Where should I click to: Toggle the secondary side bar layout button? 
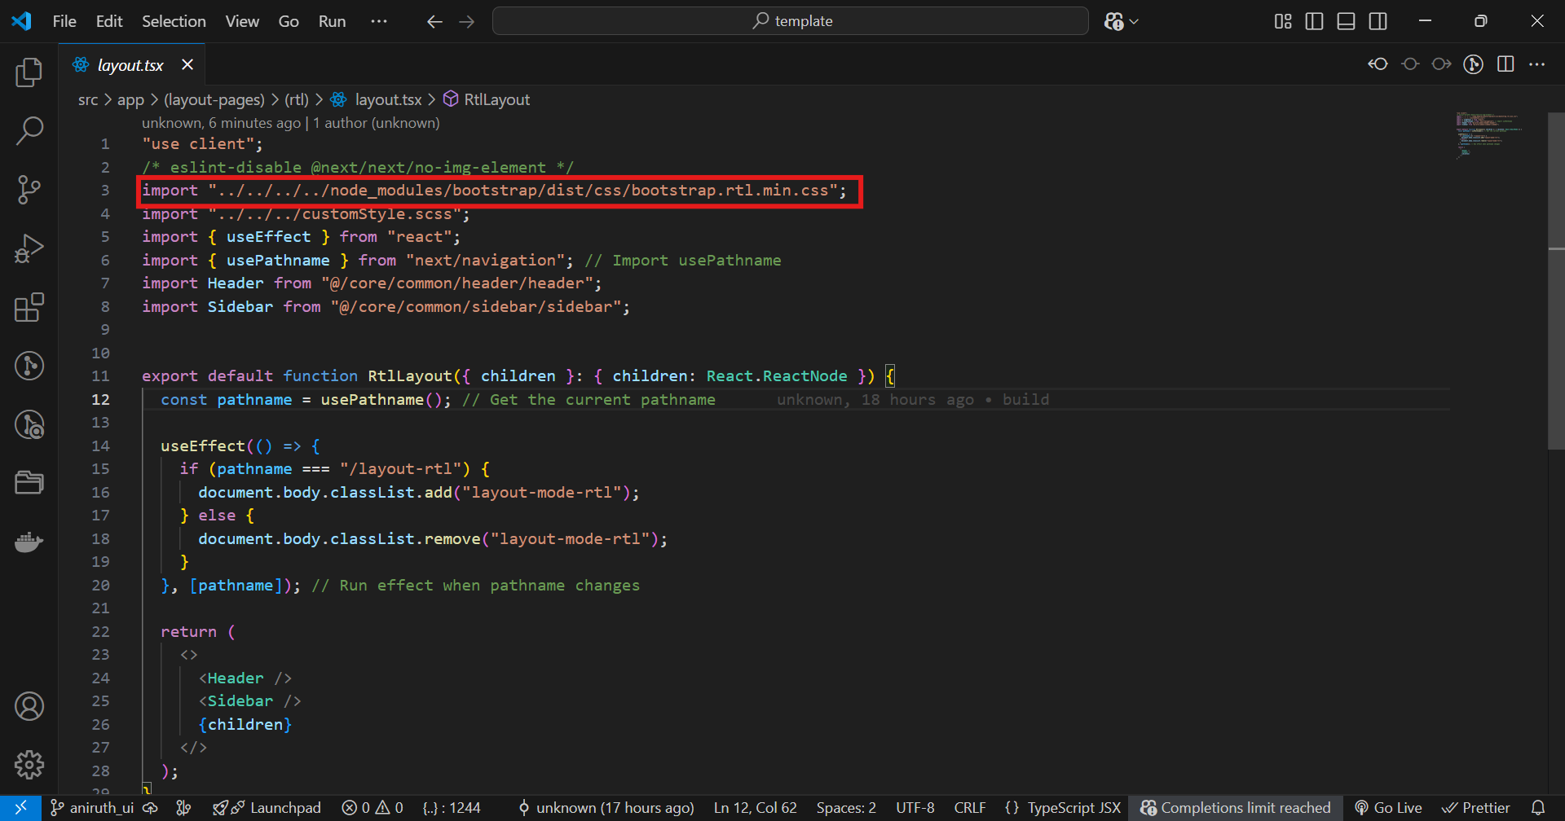tap(1378, 21)
